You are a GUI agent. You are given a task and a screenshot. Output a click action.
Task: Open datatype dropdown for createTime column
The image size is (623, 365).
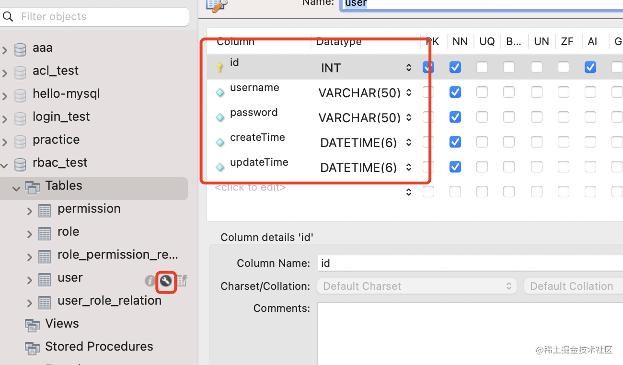click(408, 142)
